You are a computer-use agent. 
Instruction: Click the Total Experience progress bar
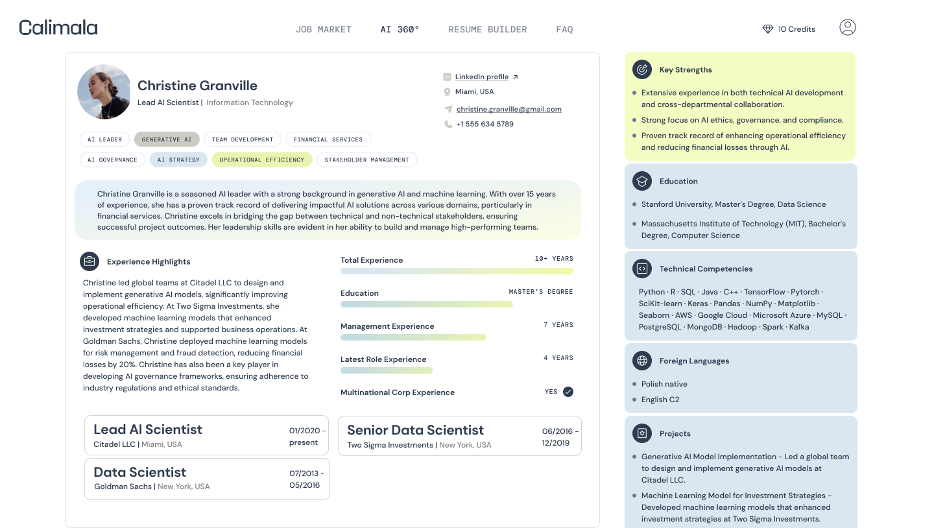coord(457,271)
